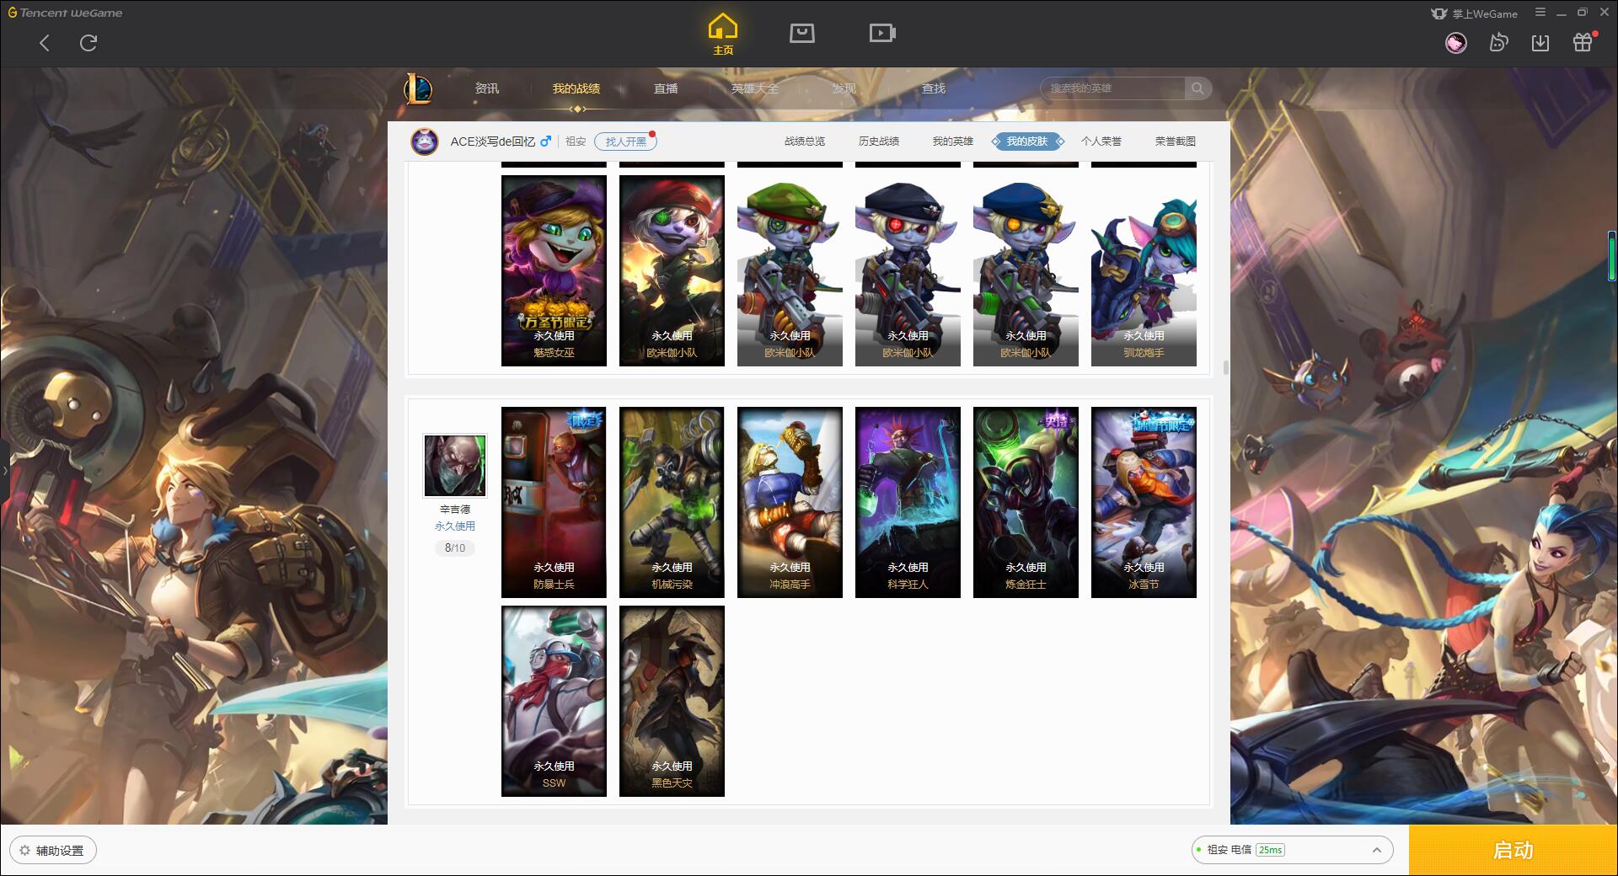1618x876 pixels.
Task: Open the blue-beret 欧米伽小队 skin card
Action: (x=1026, y=270)
